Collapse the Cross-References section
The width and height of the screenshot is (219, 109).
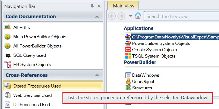pos(97,75)
